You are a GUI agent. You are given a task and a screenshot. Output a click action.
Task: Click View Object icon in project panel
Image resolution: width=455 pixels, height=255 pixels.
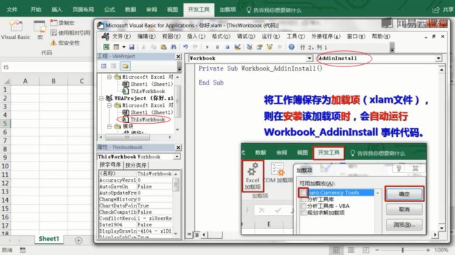113,66
